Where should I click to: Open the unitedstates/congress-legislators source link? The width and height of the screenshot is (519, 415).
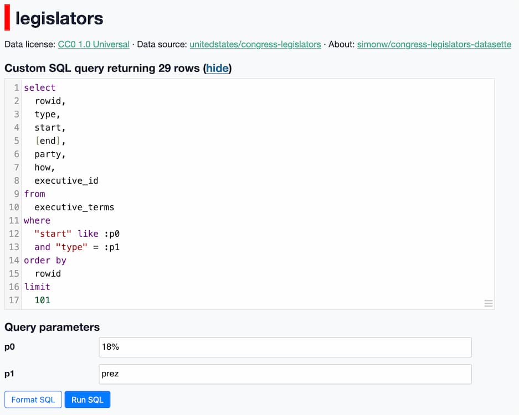[255, 44]
